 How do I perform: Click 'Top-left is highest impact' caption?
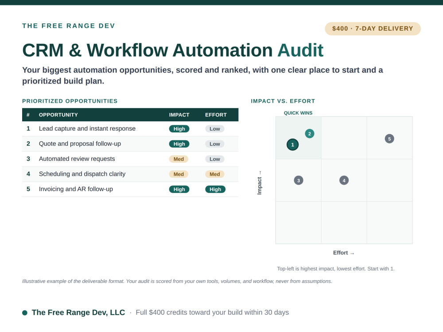[336, 269]
